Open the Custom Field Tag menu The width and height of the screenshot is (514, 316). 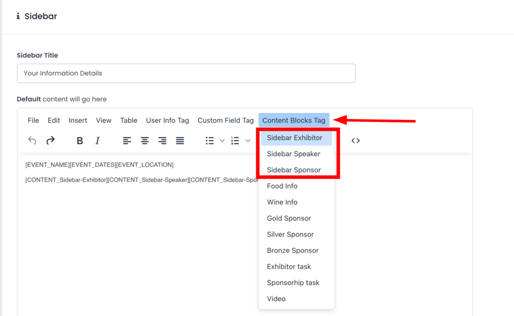225,120
